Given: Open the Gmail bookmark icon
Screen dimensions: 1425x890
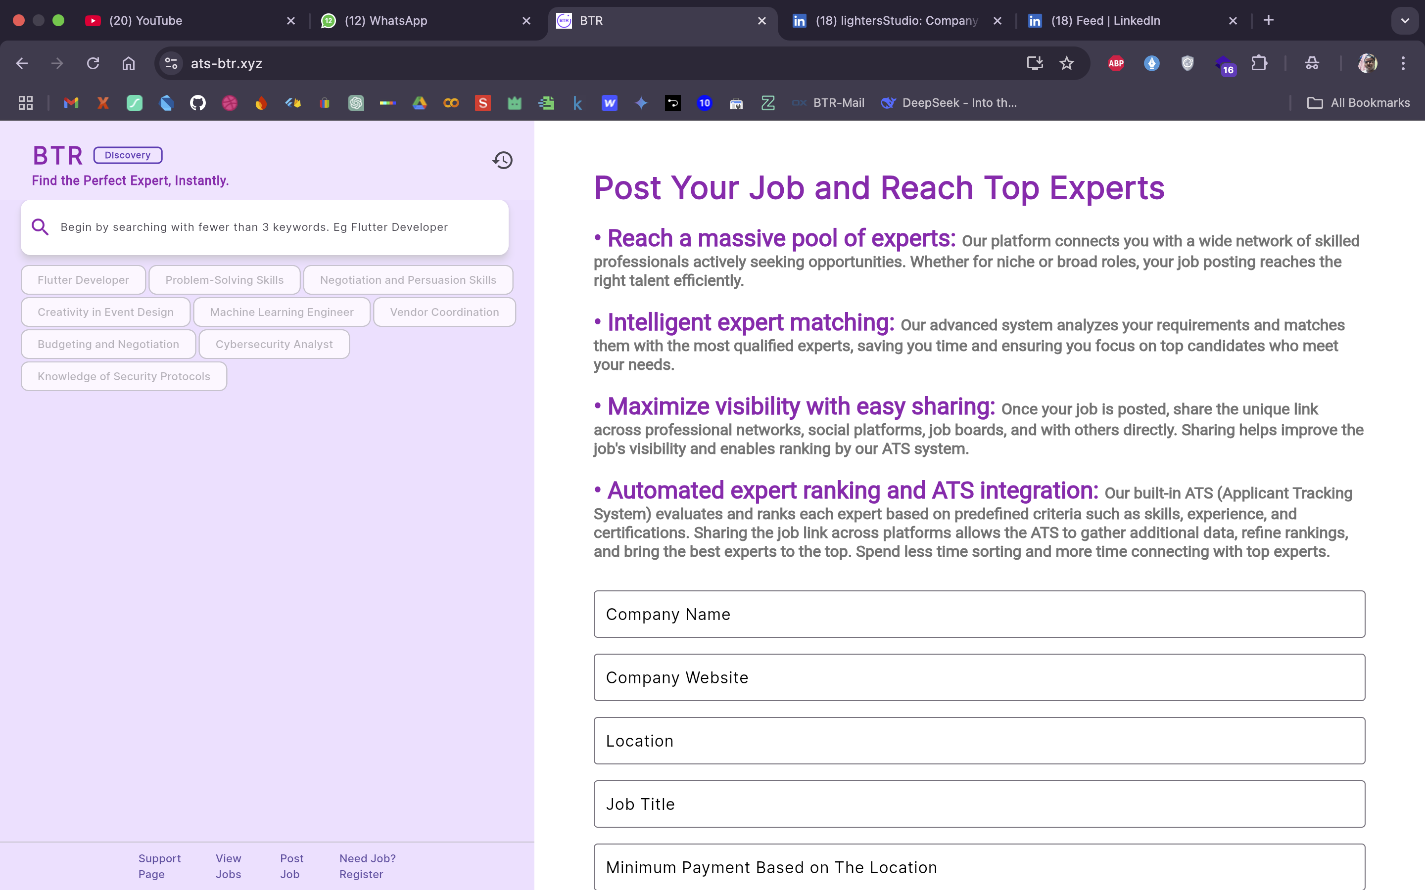Looking at the screenshot, I should 71,103.
